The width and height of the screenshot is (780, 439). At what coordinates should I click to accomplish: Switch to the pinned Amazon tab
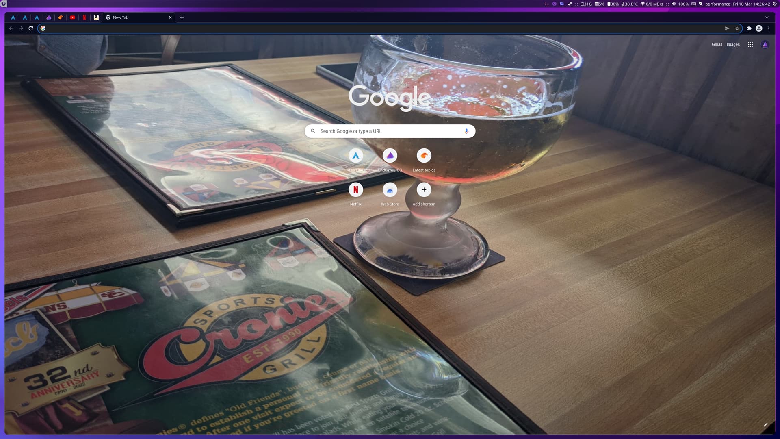(96, 17)
